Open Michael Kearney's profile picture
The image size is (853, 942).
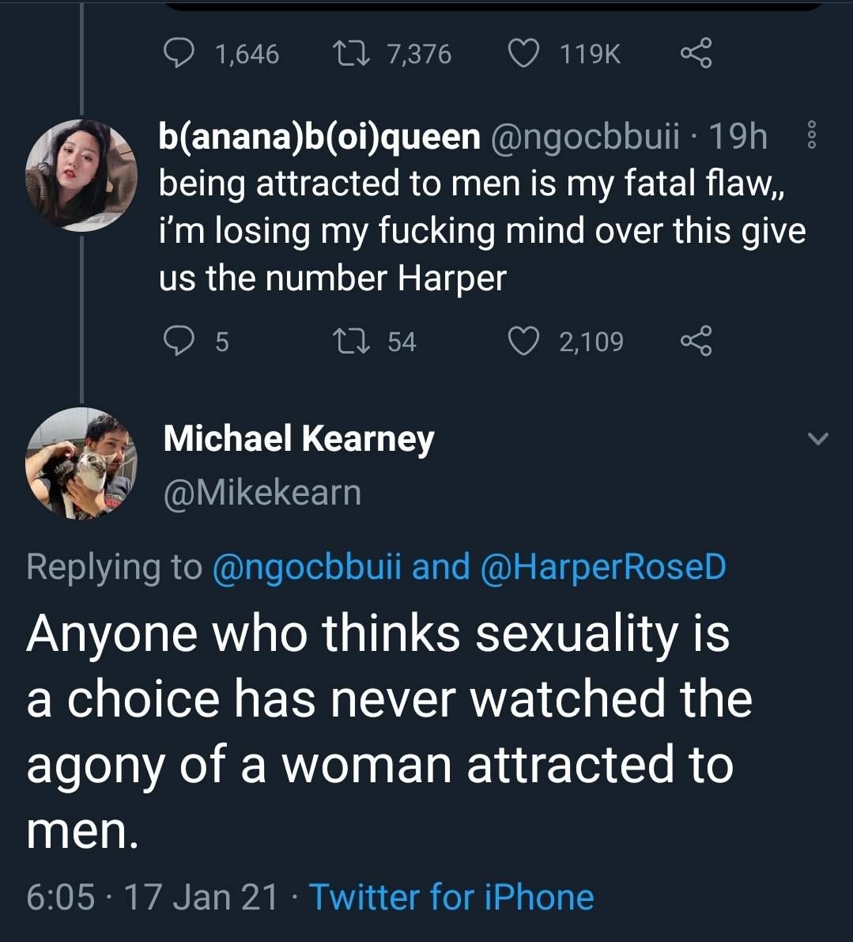click(81, 463)
